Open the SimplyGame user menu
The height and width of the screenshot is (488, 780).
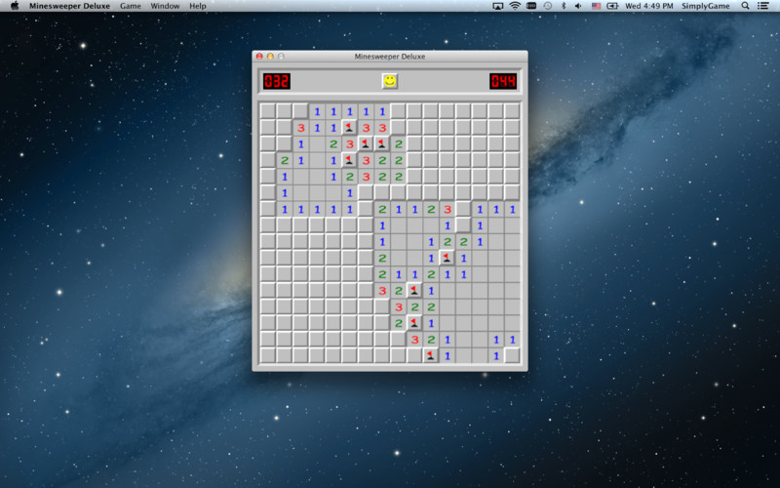coord(705,6)
